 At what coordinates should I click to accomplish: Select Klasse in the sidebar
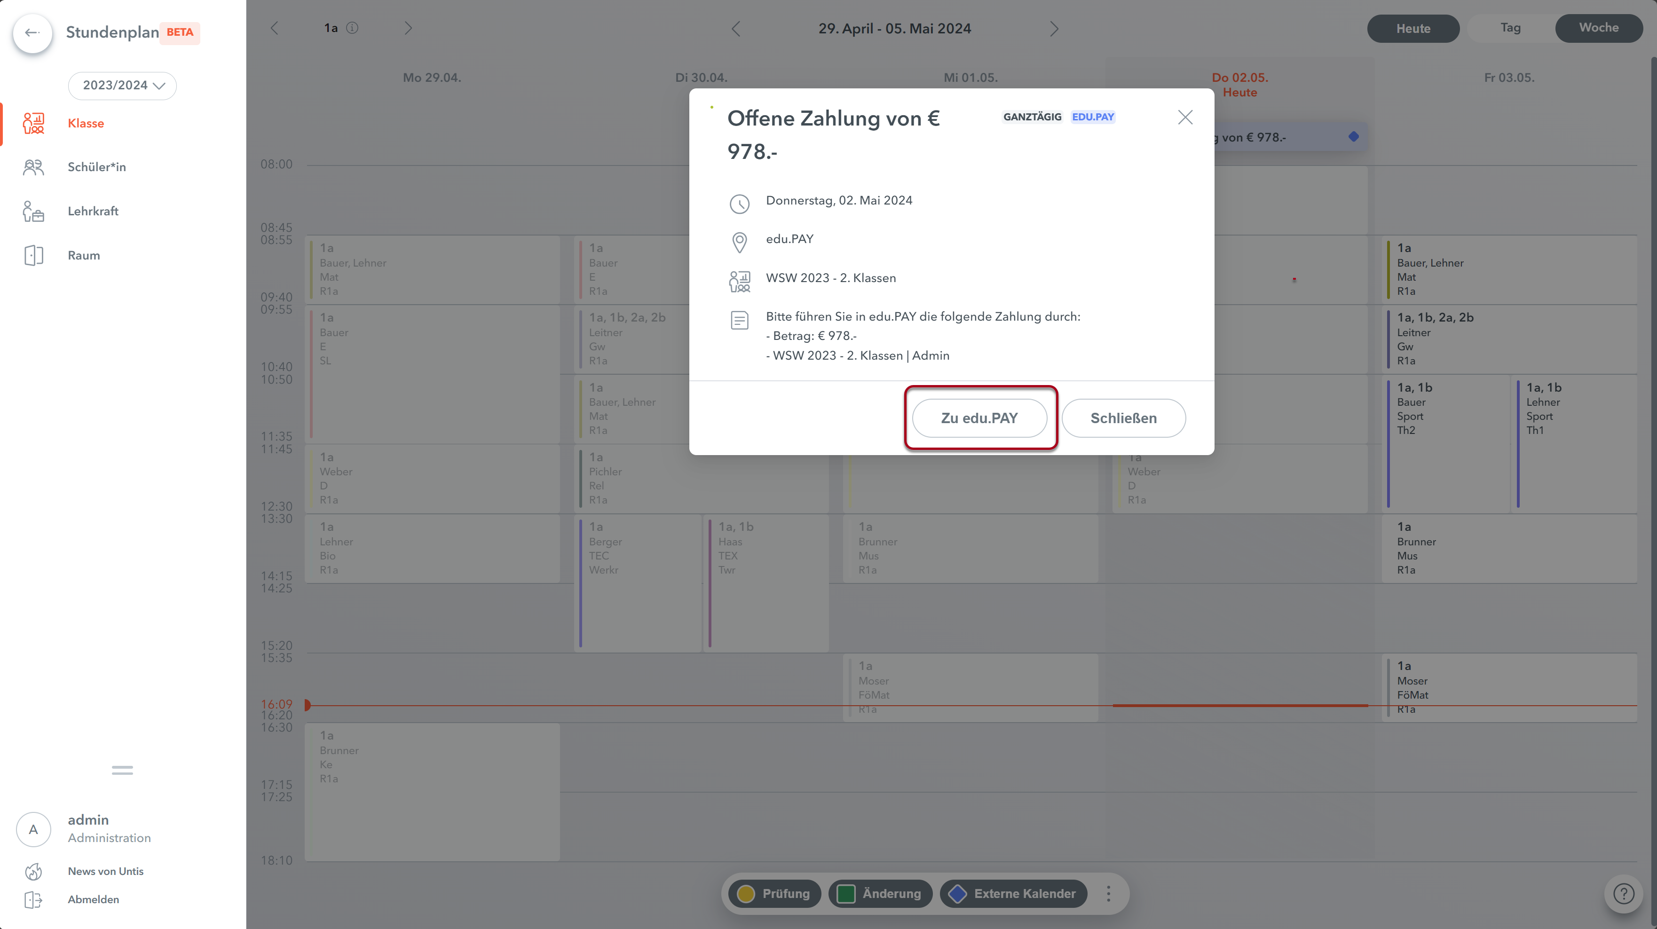coord(86,123)
